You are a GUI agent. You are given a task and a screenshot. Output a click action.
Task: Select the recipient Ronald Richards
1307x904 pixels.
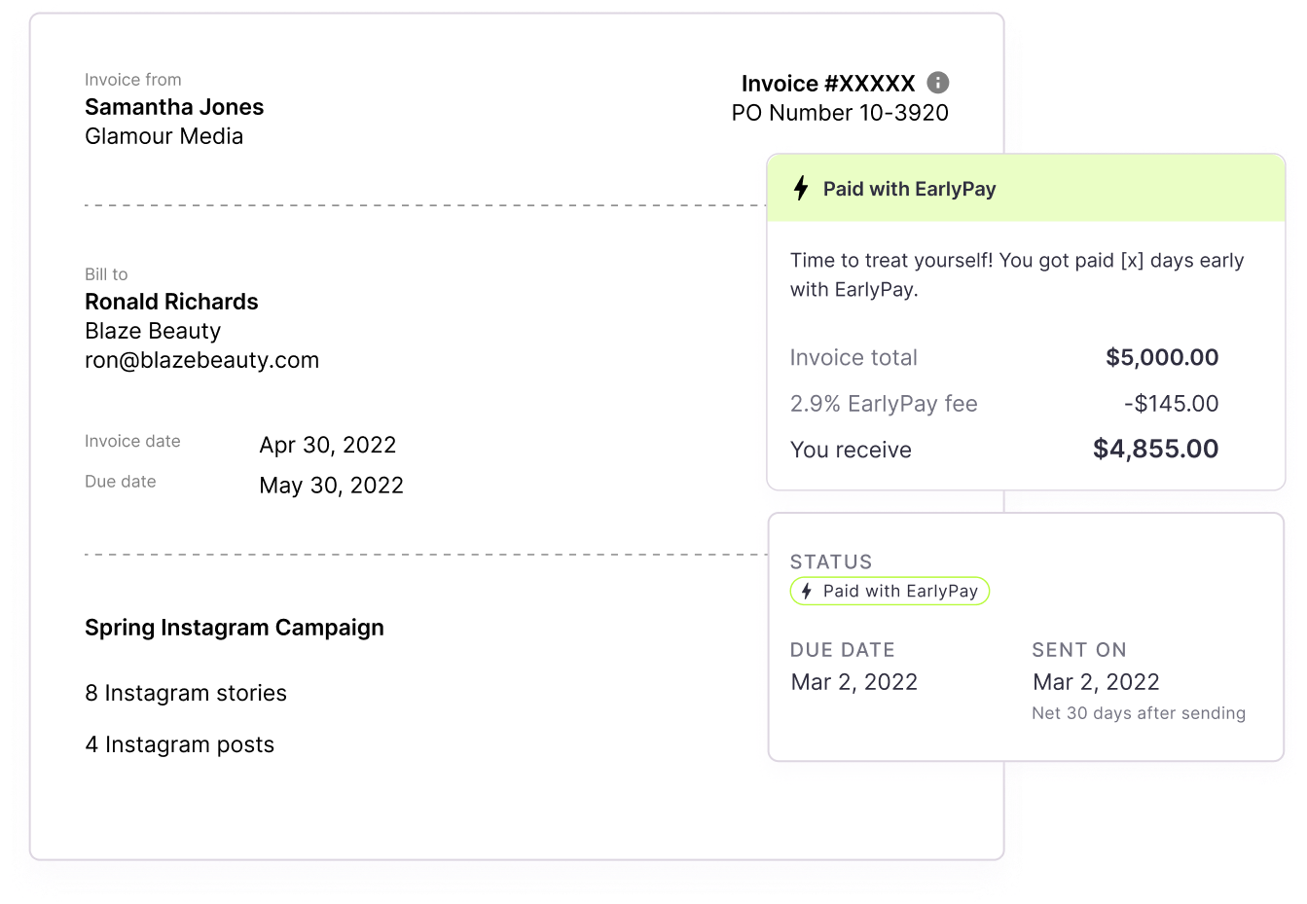(x=171, y=302)
